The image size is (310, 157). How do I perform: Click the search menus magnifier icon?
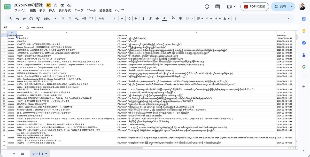[10, 18]
